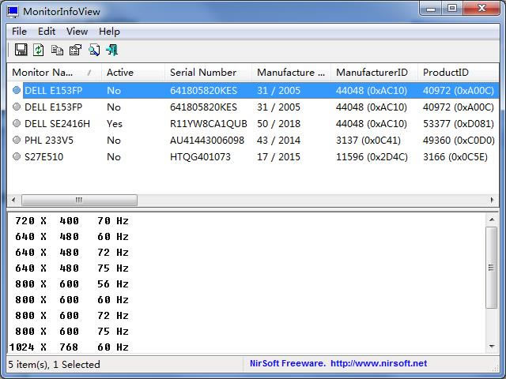Viewport: 506px width, 379px height.
Task: Click the monitor icon of the PHL 233V5 row
Action: pos(17,140)
